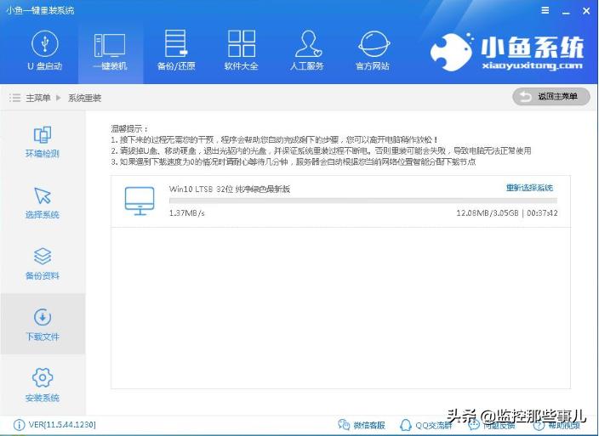599x436 pixels.
Task: Open 问题反馈 feedback
Action: [491, 425]
